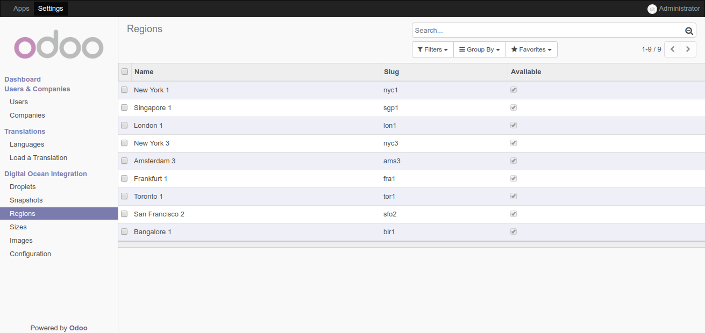The width and height of the screenshot is (705, 333).
Task: Open Load a Translation
Action: tap(39, 157)
